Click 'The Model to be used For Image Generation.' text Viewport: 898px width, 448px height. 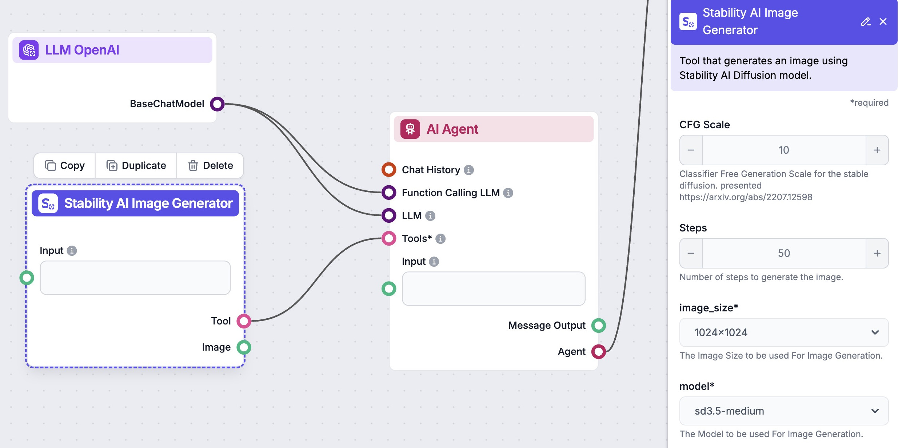click(771, 434)
